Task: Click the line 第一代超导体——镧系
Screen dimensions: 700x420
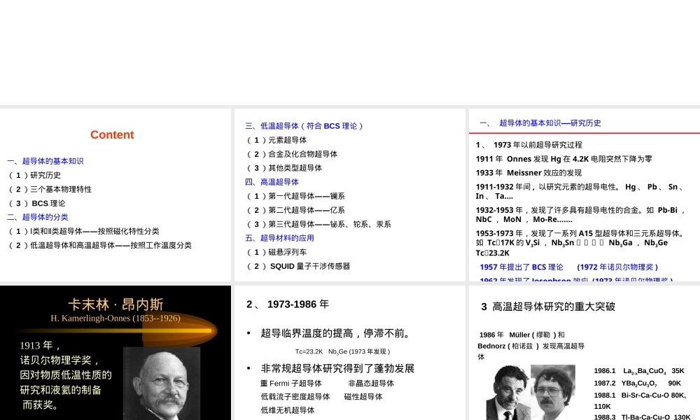Action: [x=295, y=197]
